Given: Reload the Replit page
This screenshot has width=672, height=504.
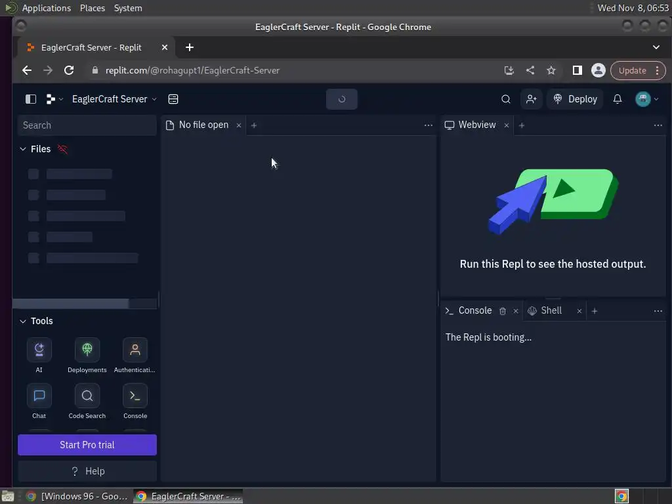Looking at the screenshot, I should [x=69, y=70].
